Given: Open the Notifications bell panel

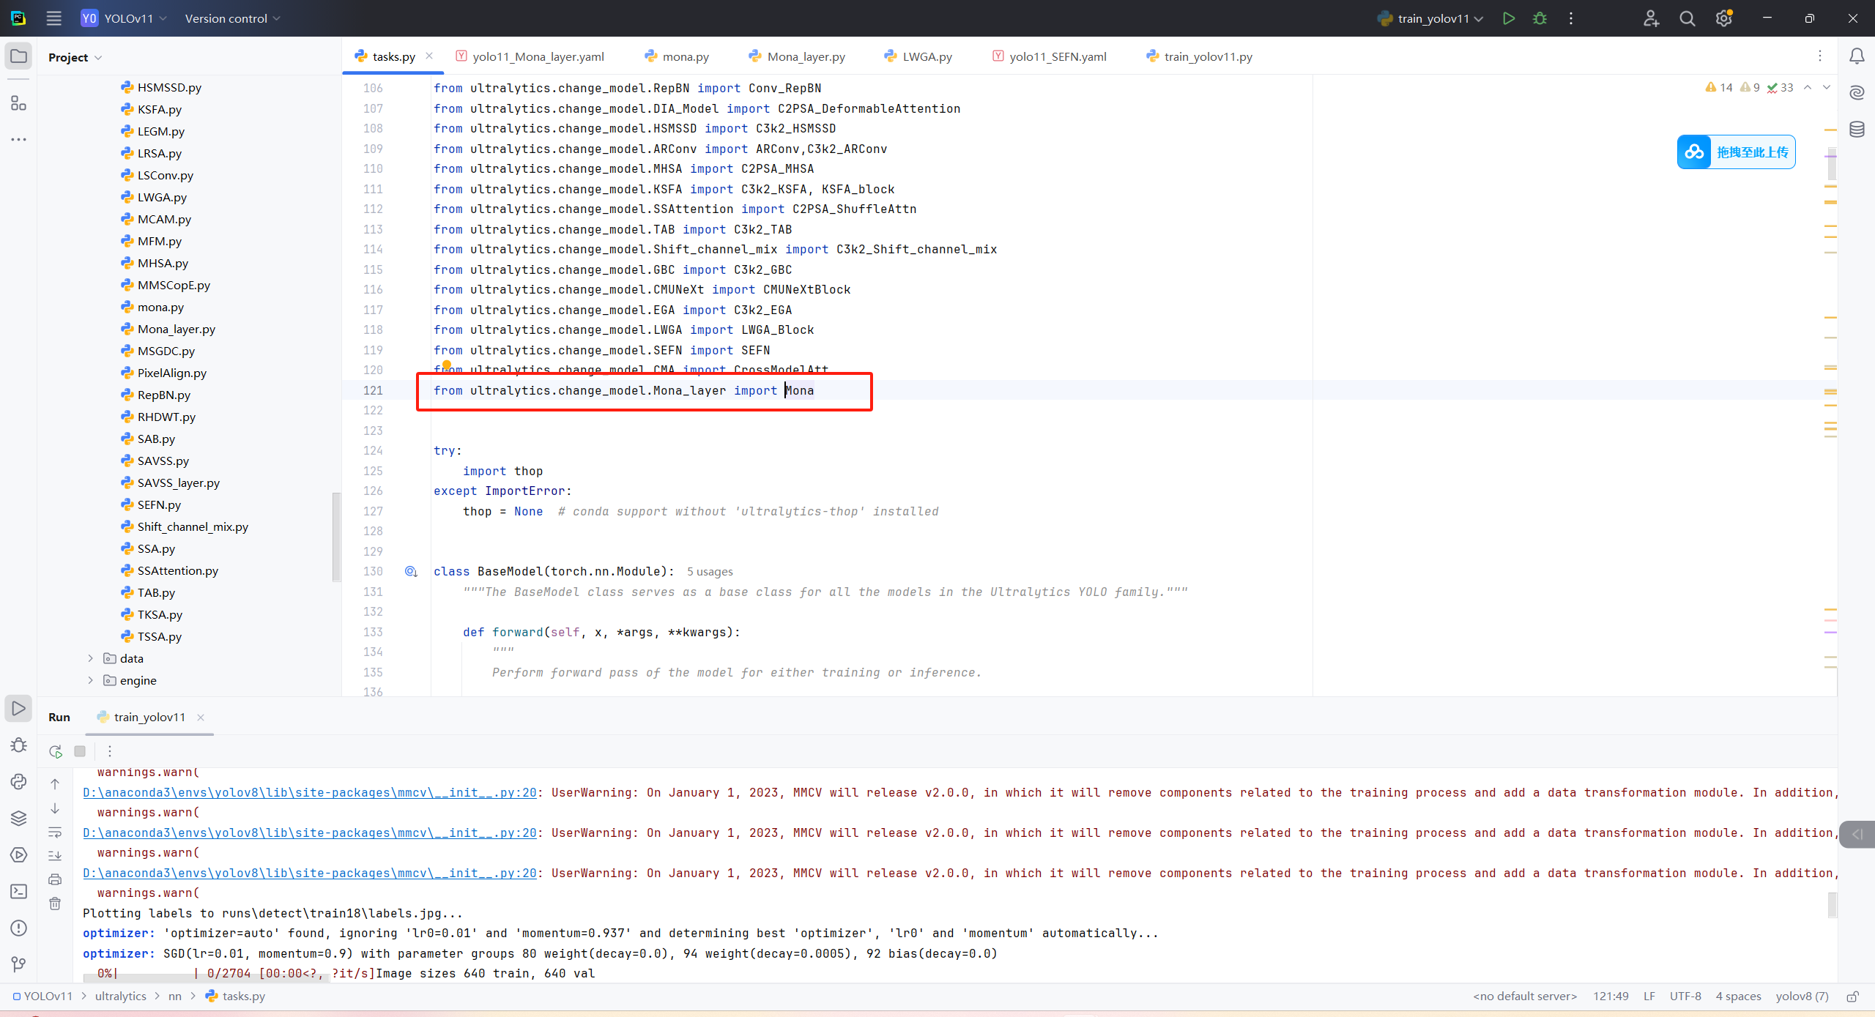Looking at the screenshot, I should (x=1857, y=56).
